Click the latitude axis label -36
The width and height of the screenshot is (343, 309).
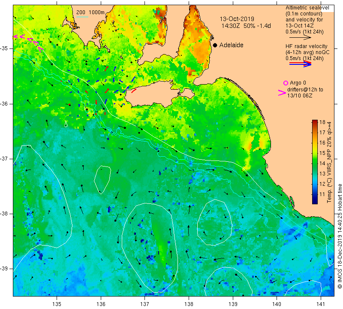4,103
